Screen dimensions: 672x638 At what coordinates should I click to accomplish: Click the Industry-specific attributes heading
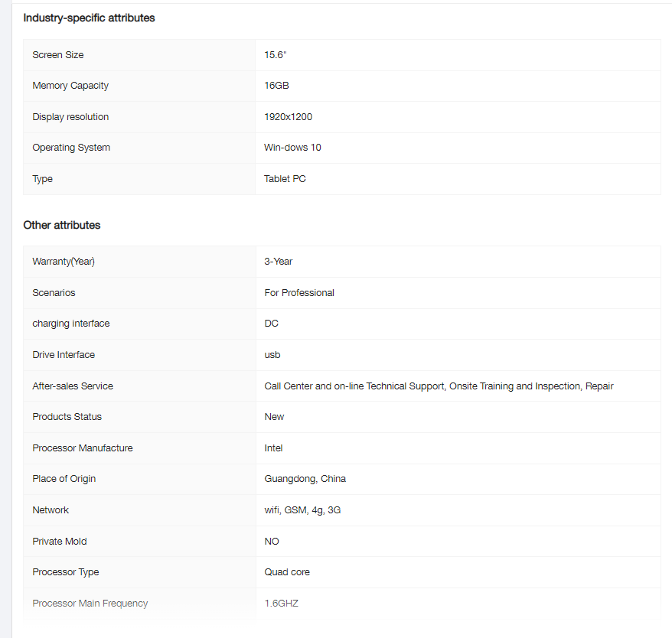click(89, 18)
